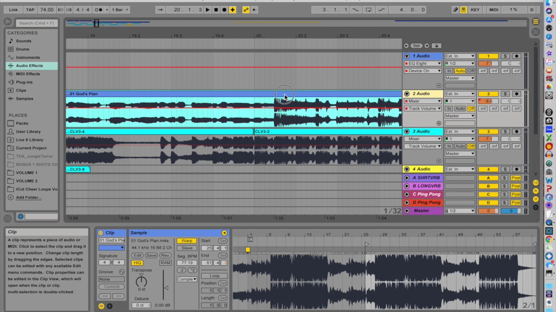Image resolution: width=556 pixels, height=312 pixels.
Task: Open the Plug-ins category
Action: pyautogui.click(x=24, y=82)
